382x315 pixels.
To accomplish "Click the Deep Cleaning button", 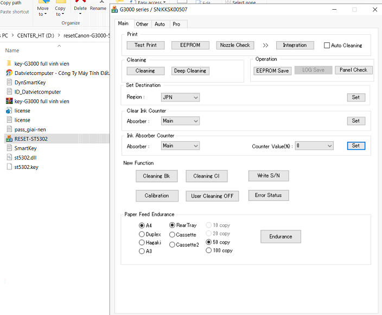I will pyautogui.click(x=190, y=71).
